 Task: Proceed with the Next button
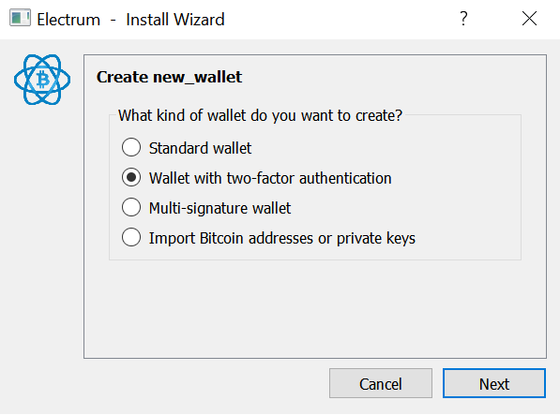[494, 384]
